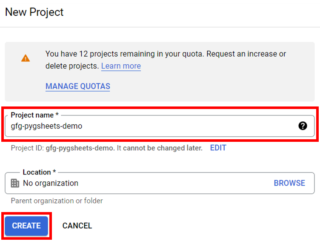The width and height of the screenshot is (320, 244).
Task: Click the 'It cannot be changed later' notice
Action: (159, 148)
